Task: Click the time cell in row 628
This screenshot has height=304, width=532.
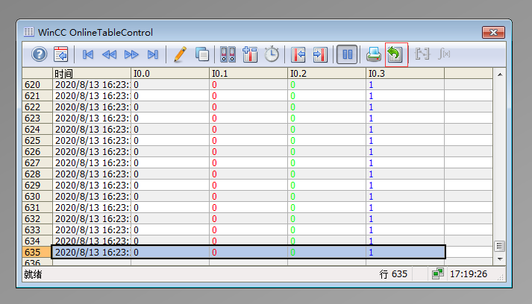Action: [92, 174]
